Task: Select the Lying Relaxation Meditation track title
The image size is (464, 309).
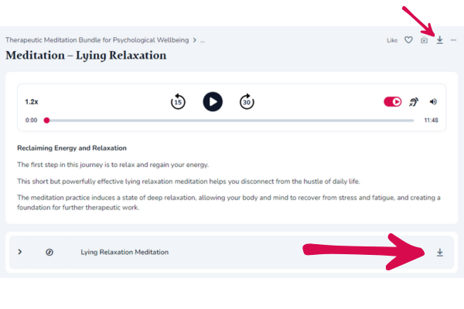Action: click(x=125, y=252)
